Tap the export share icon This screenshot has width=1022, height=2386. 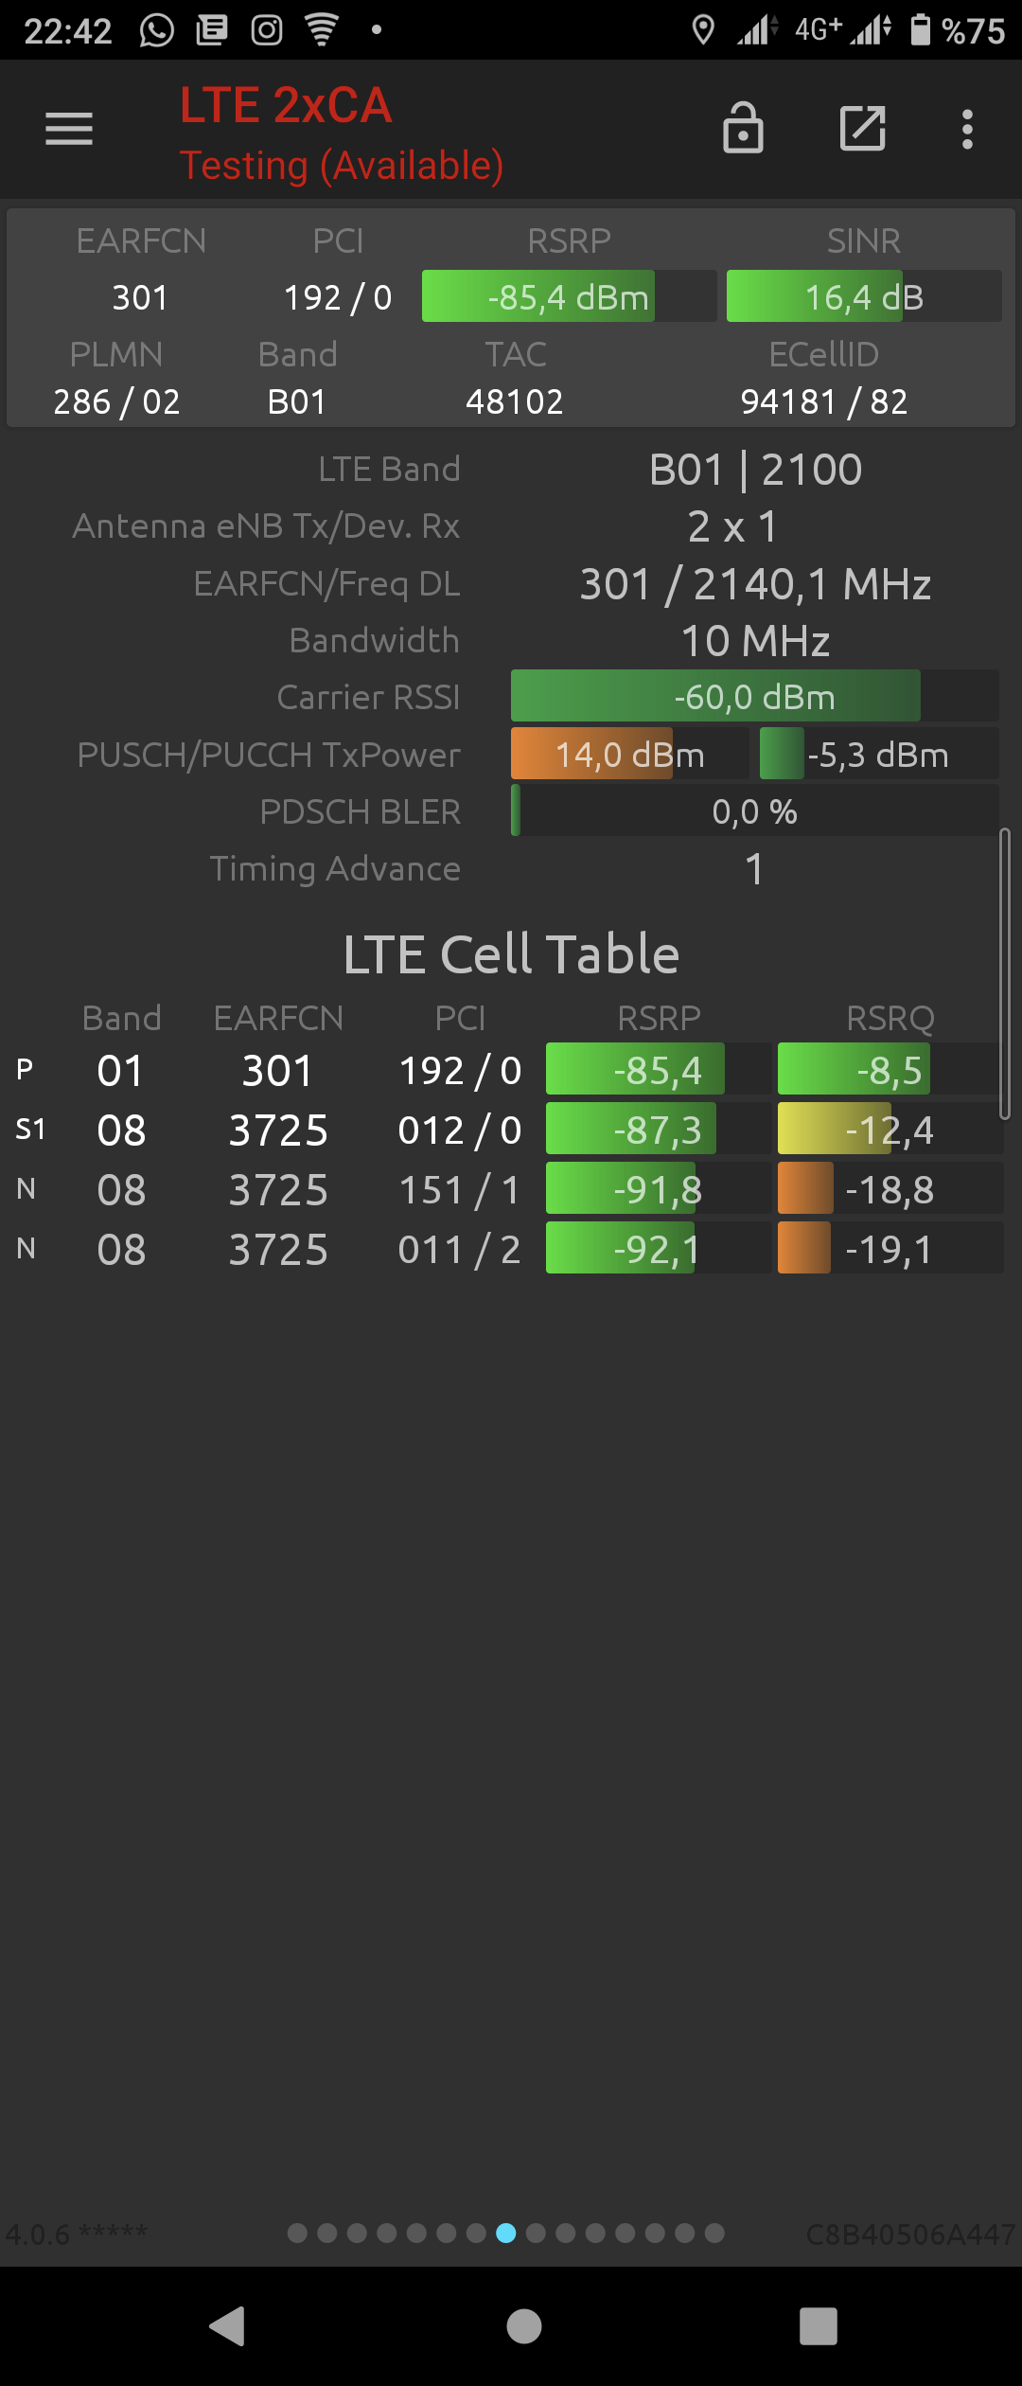pos(863,128)
